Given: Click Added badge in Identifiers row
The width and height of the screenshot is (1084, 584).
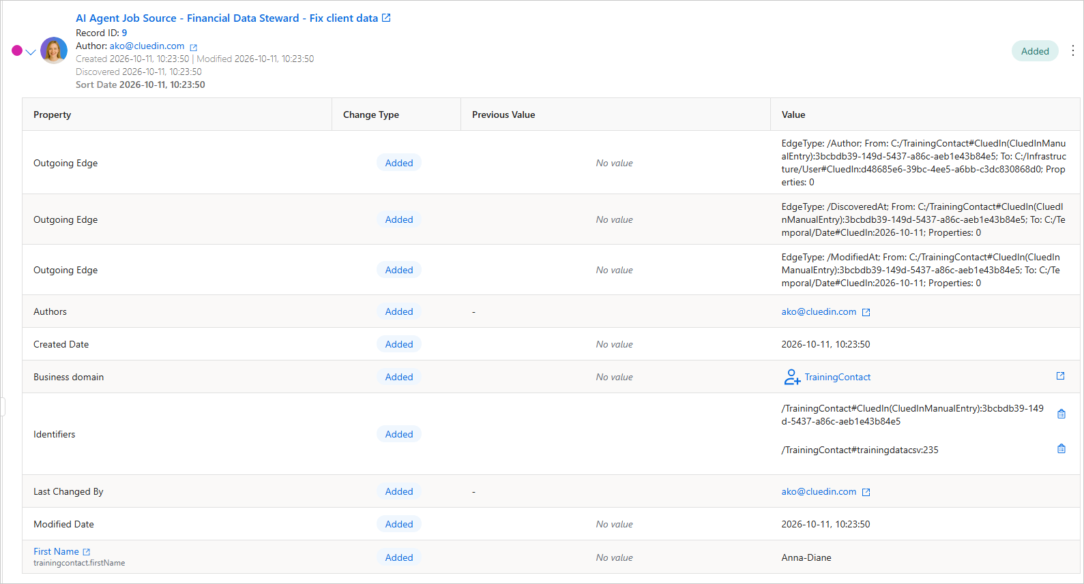Looking at the screenshot, I should [x=399, y=434].
